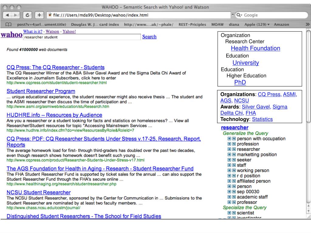Image resolution: width=311 pixels, height=233 pixels.
Task: Click the 'Statistics' technology link
Action: click(x=262, y=119)
